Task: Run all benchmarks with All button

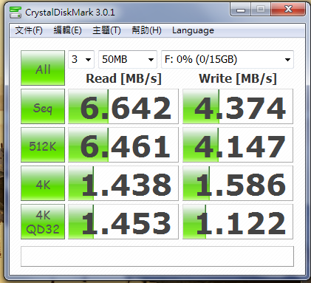Action: [43, 68]
